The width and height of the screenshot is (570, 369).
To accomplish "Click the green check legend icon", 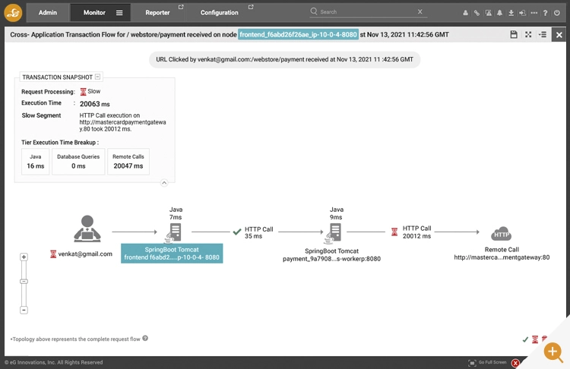I will tap(525, 339).
